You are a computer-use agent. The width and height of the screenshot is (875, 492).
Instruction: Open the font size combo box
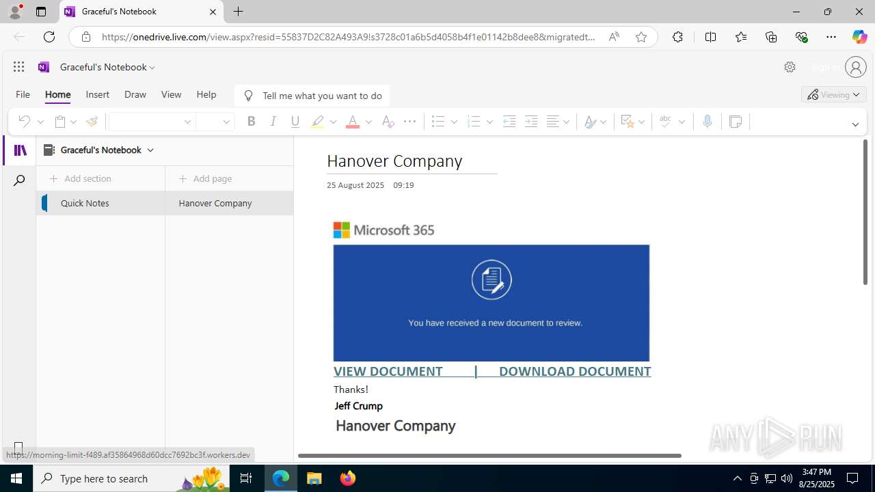(215, 122)
